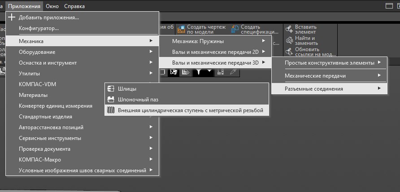Expand the Оборудование submenu
The height and width of the screenshot is (192, 400).
(82, 52)
